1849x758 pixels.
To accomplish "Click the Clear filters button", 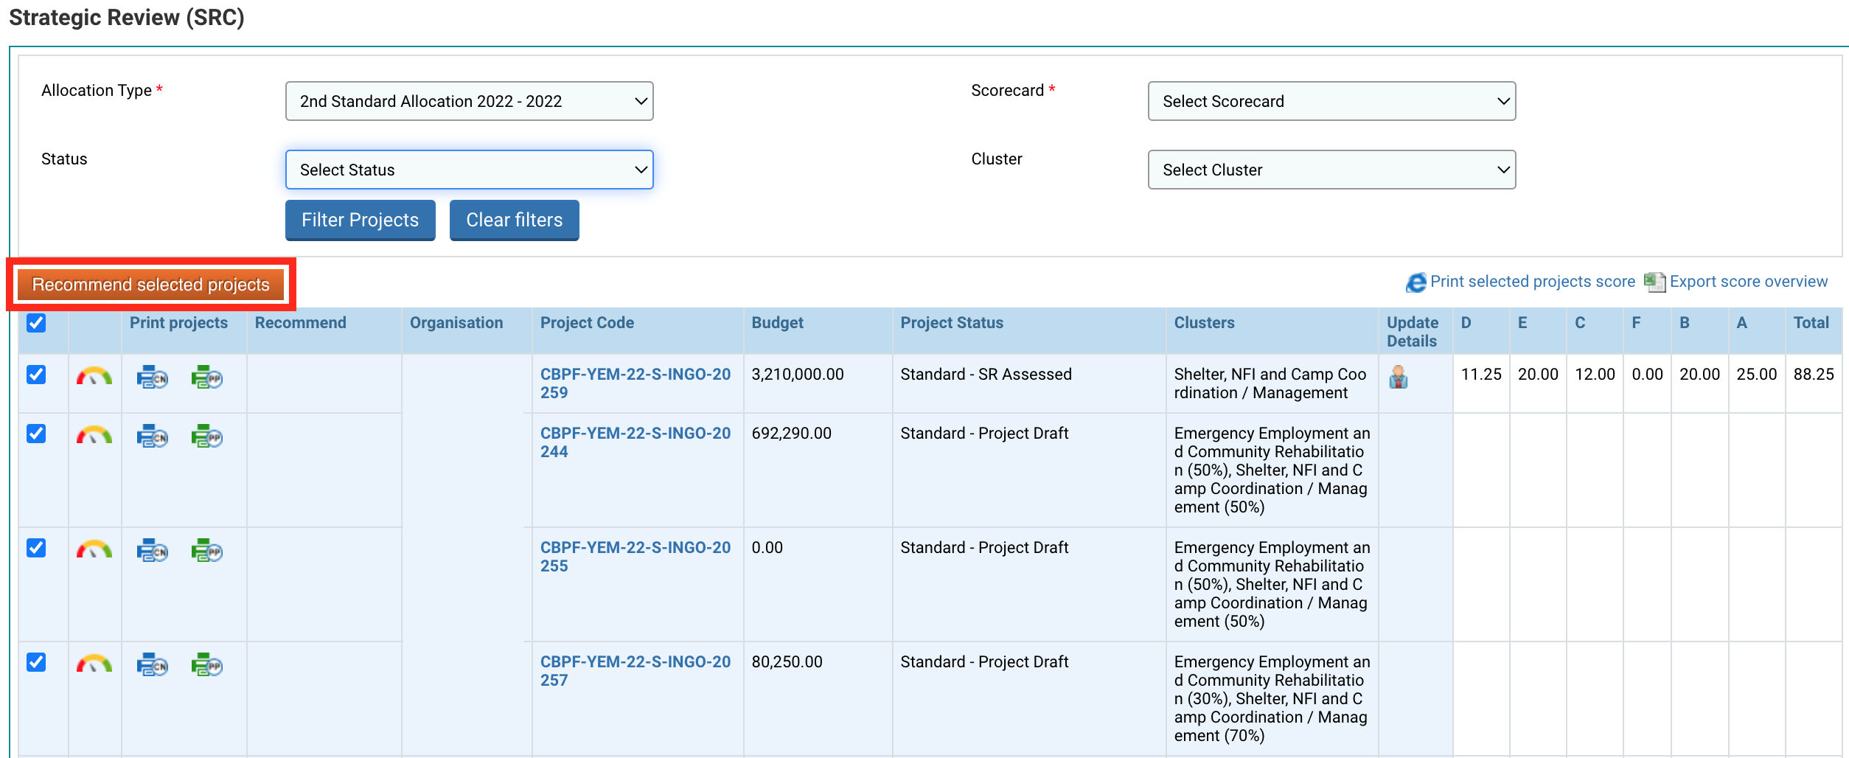I will 514,220.
